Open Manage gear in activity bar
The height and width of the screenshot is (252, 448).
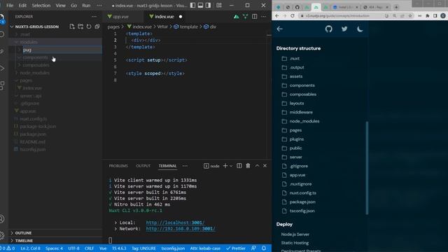2,235
